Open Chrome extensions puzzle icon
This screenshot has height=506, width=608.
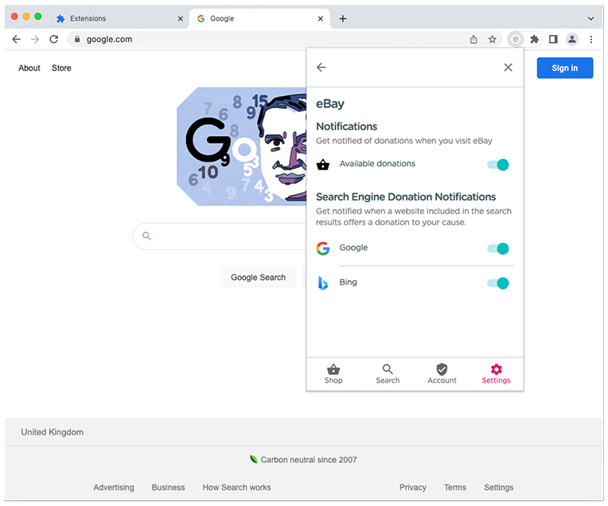point(534,39)
